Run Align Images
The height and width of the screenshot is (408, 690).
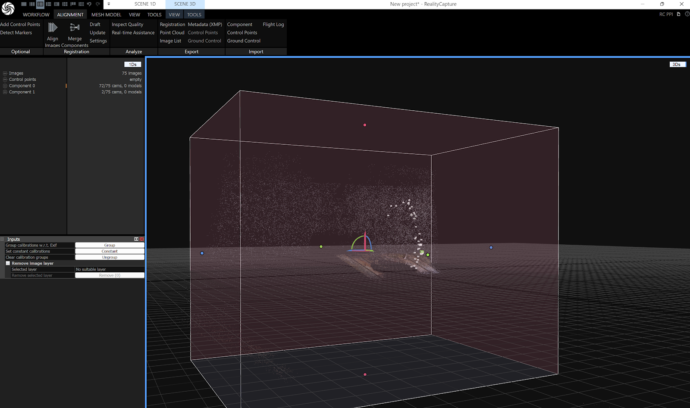[53, 34]
